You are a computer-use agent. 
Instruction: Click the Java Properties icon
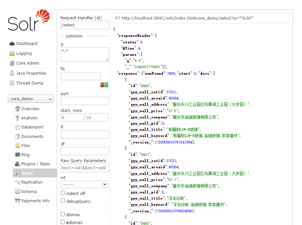click(12, 73)
